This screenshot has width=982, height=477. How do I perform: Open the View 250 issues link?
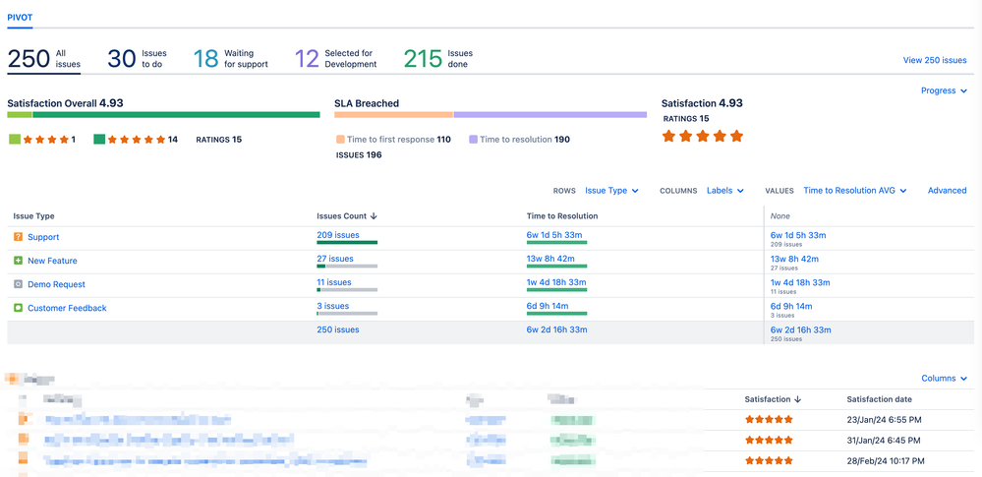935,61
